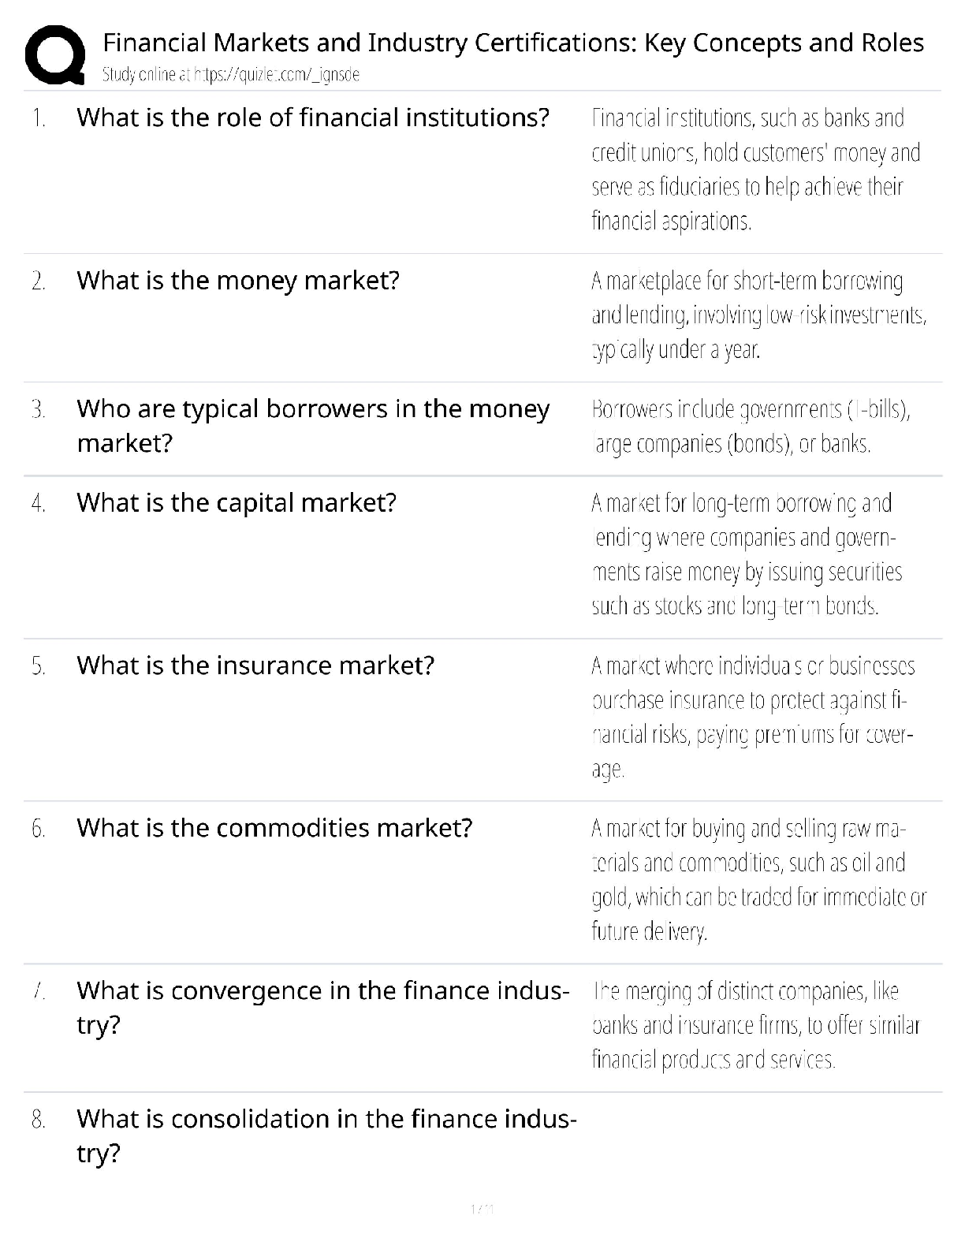Select the typical borrowers in money market question
965x1249 pixels.
tap(312, 425)
